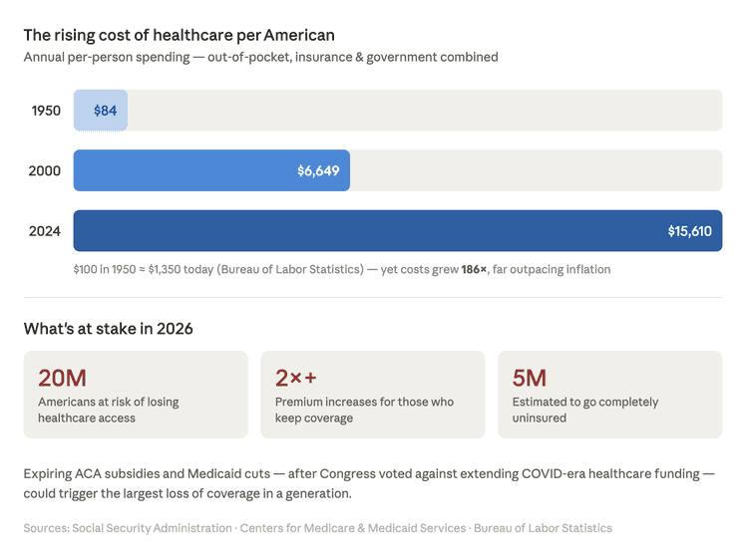Open the Centers for Medicare & Medicaid Services source
This screenshot has width=748, height=554.
(x=353, y=528)
